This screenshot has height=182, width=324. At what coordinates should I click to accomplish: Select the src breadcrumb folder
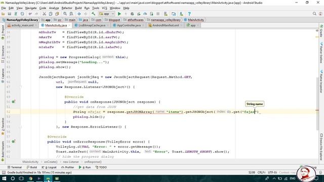point(58,20)
